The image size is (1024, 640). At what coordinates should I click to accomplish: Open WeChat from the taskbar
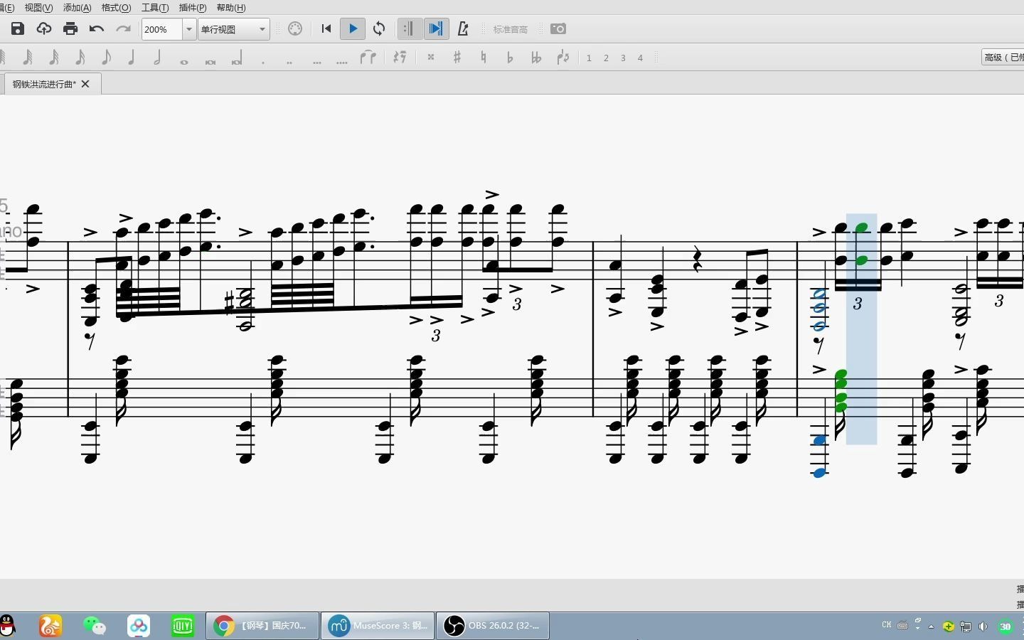click(95, 626)
